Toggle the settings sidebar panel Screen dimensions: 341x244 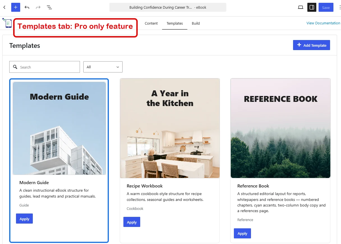312,7
